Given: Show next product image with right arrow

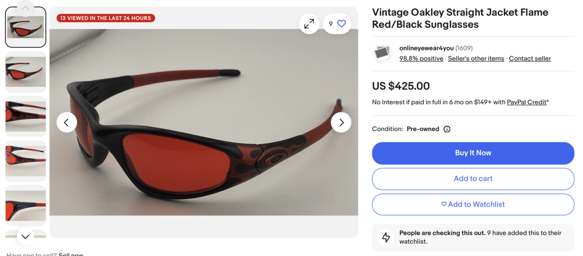Looking at the screenshot, I should point(341,123).
